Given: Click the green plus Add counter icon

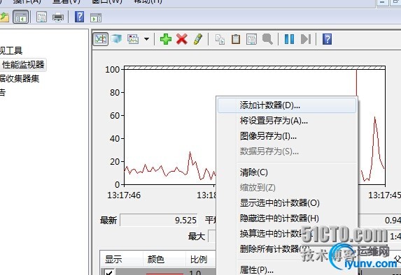Looking at the screenshot, I should 165,39.
